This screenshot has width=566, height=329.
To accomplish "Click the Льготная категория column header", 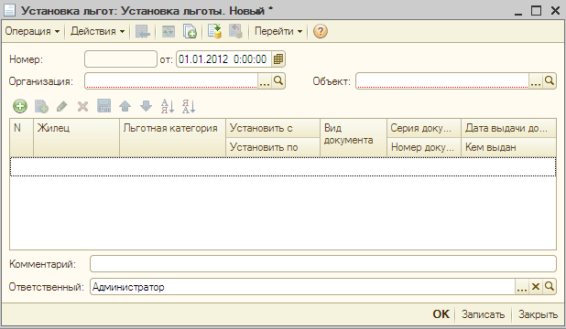I will 172,138.
